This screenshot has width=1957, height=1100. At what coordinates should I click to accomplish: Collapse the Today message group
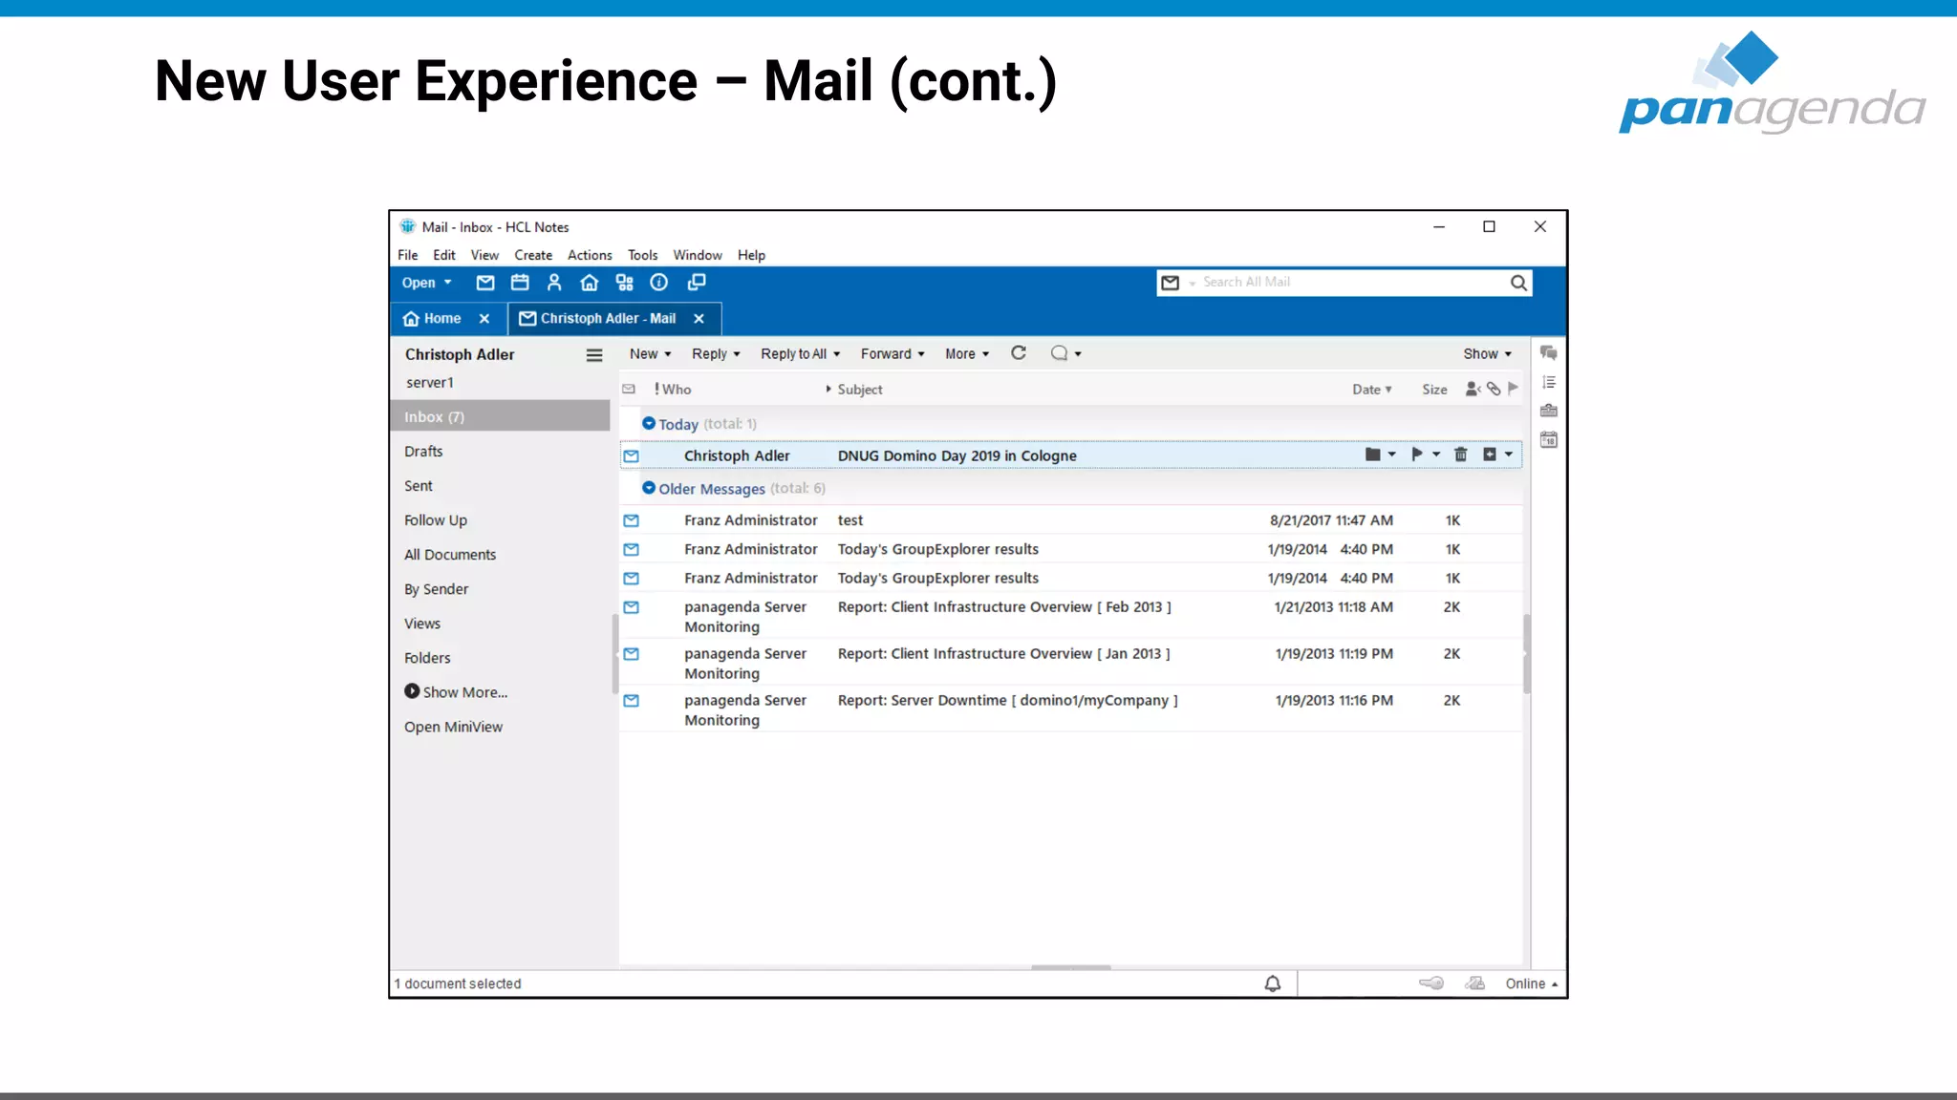(649, 423)
